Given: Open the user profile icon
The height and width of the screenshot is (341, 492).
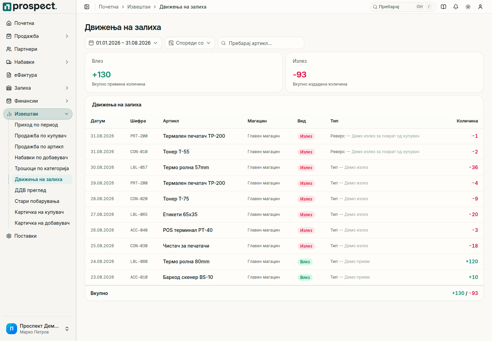Looking at the screenshot, I should pos(480,7).
